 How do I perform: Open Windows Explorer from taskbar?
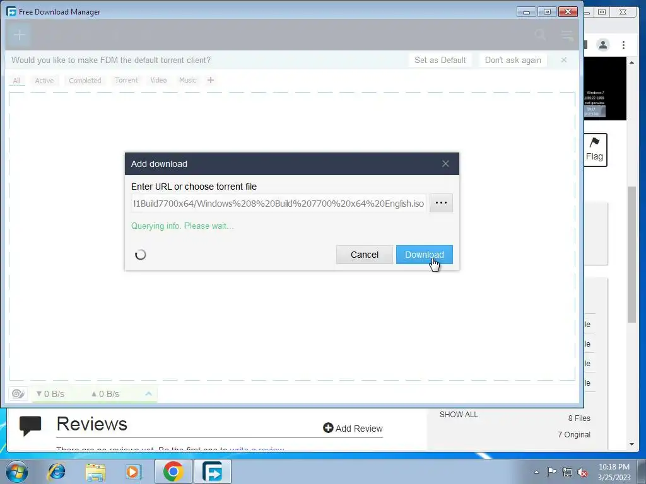95,471
